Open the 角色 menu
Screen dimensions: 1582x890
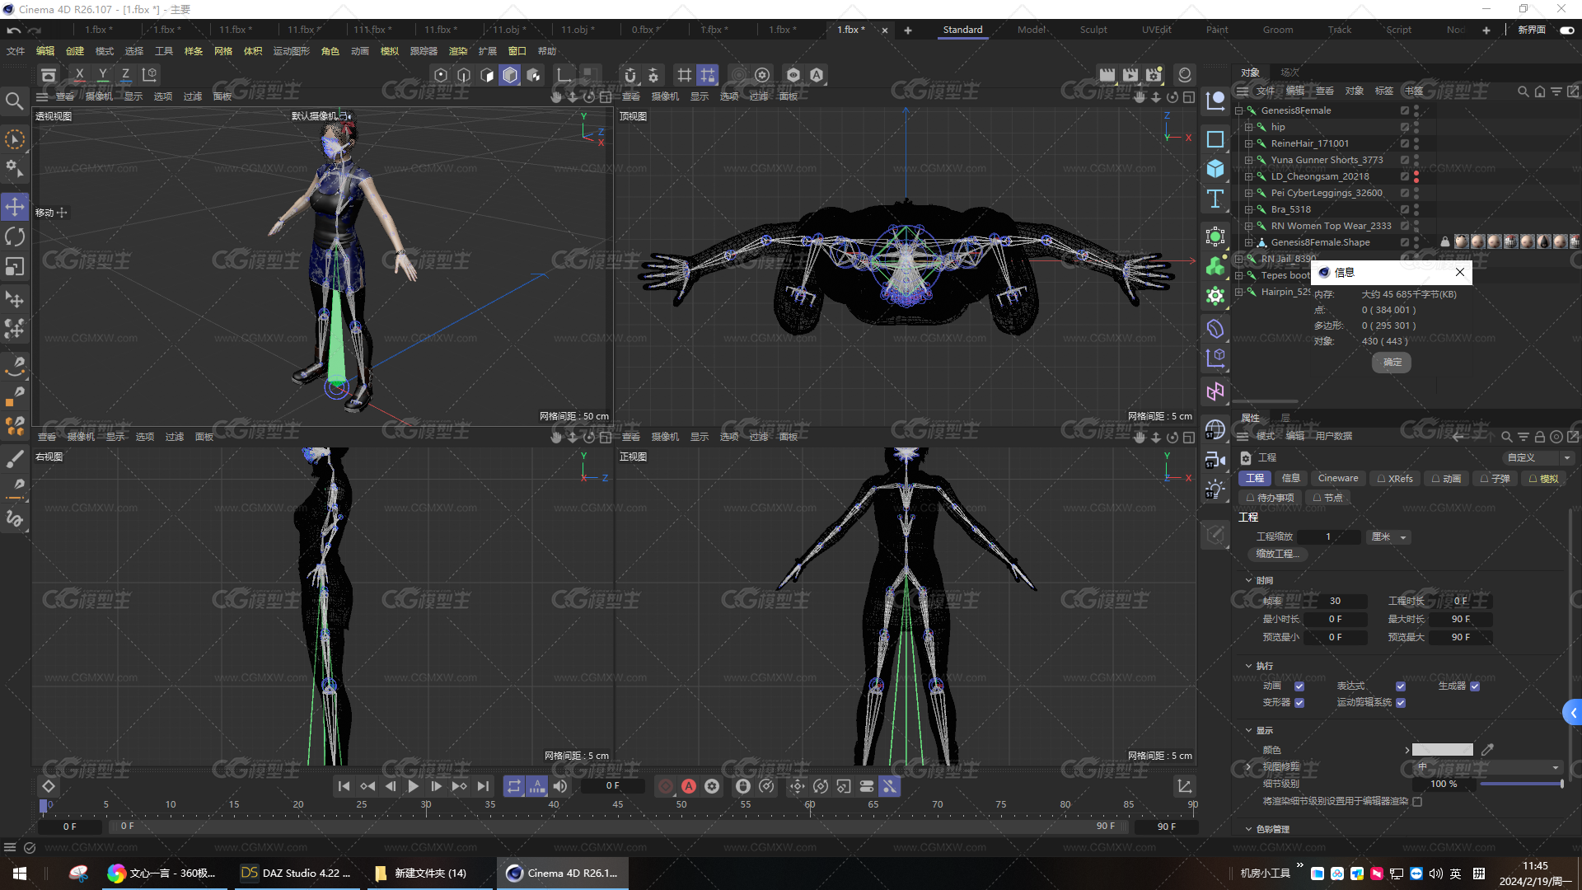(330, 51)
